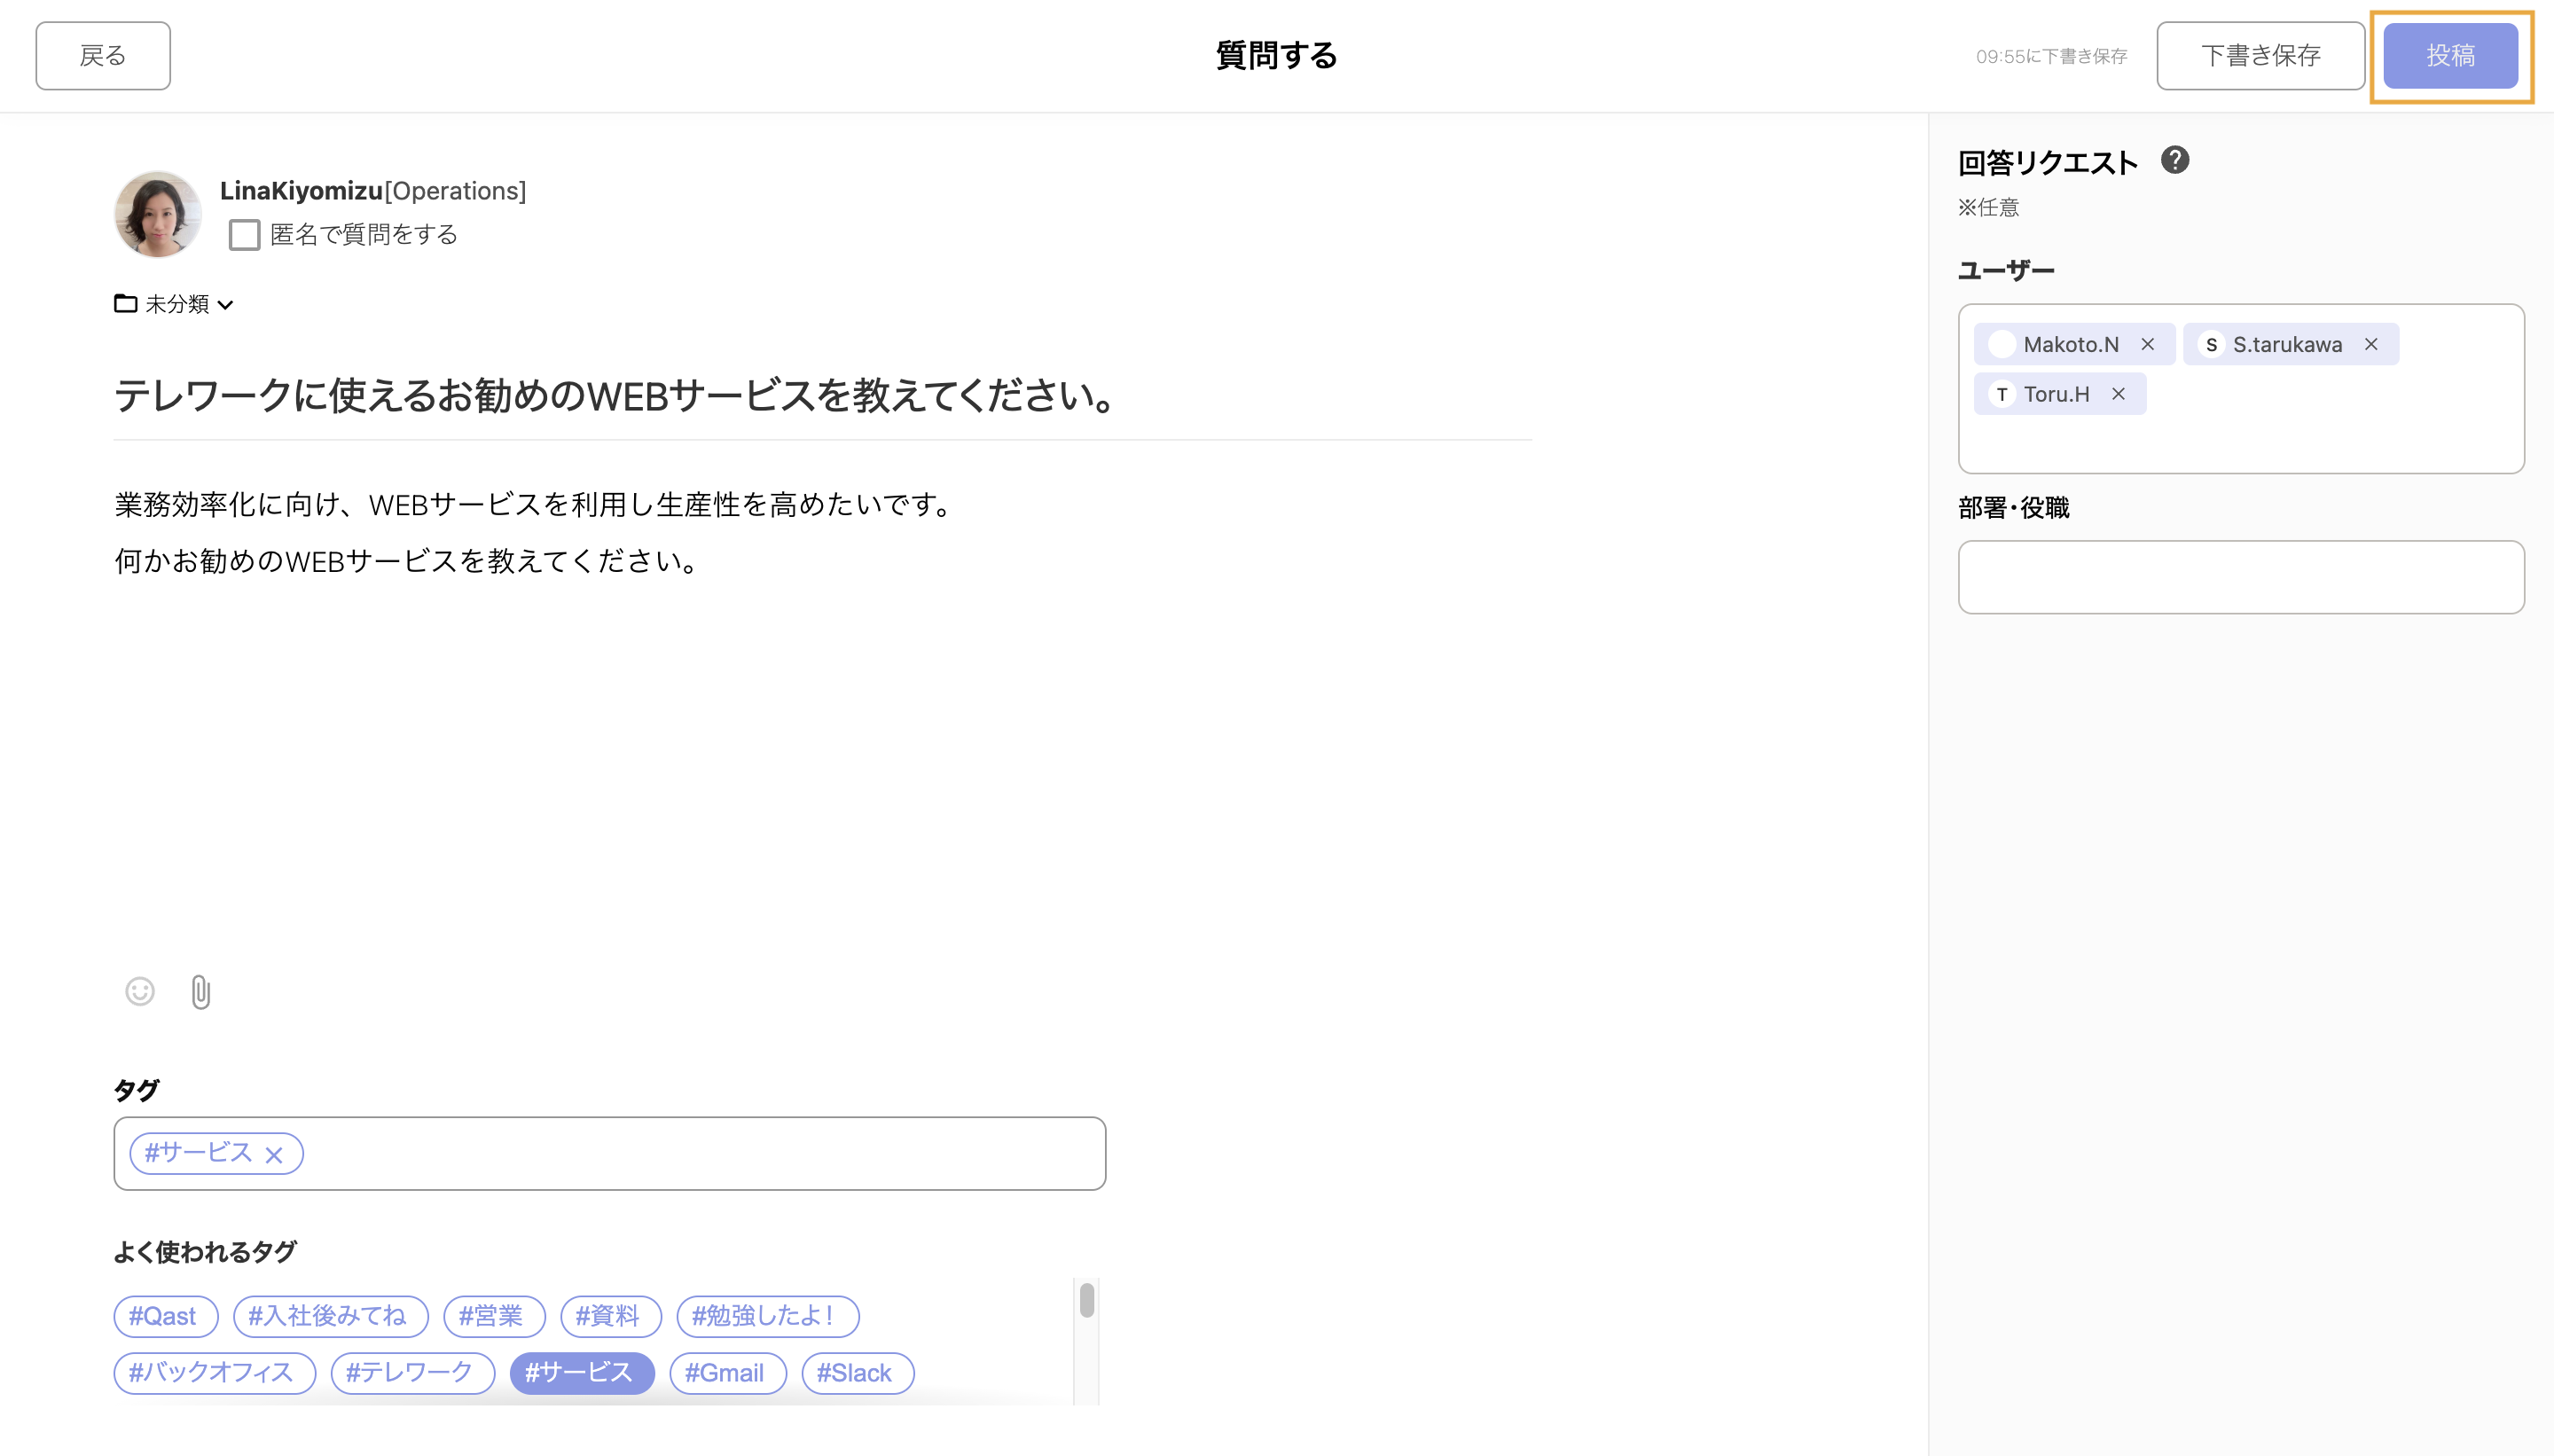Click into the tag input field
Screen dimensions: 2554x1456
tap(700, 1153)
